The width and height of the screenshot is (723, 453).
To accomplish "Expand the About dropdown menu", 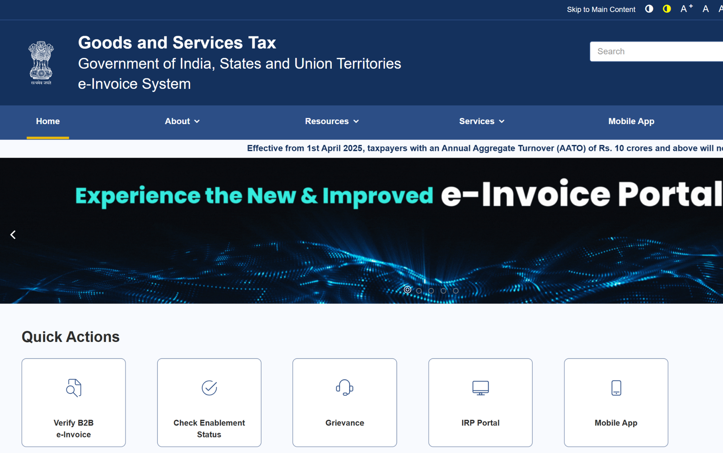I will click(x=182, y=121).
